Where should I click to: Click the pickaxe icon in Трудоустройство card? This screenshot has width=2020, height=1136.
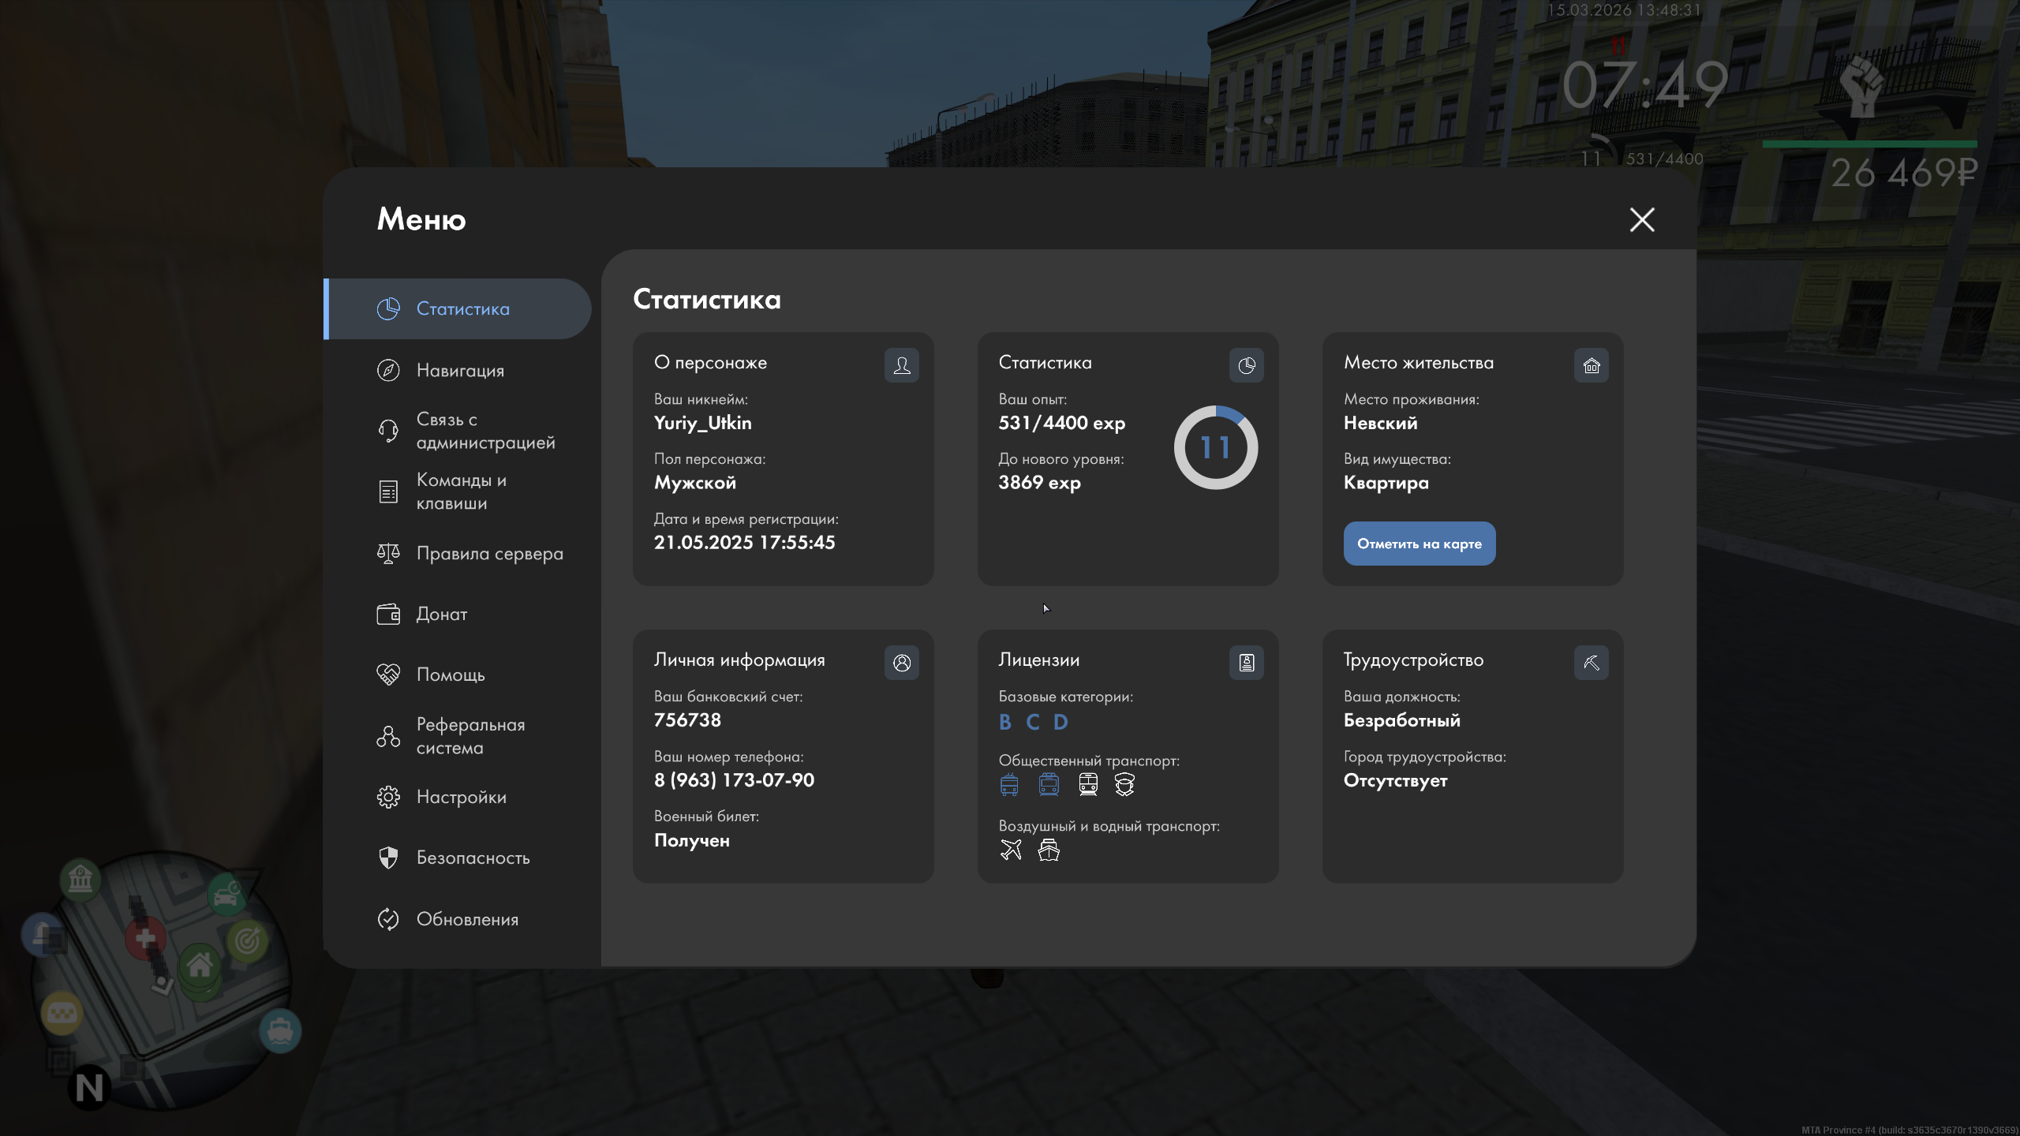pyautogui.click(x=1591, y=663)
